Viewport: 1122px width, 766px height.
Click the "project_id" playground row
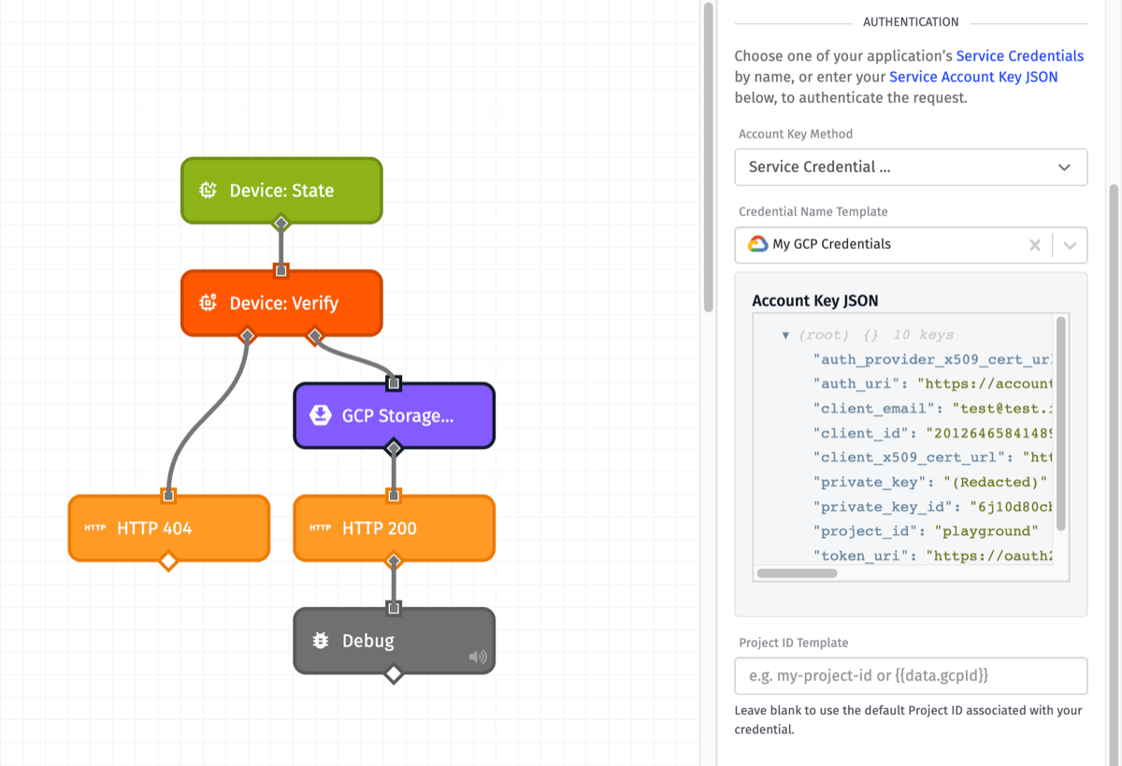pyautogui.click(x=926, y=531)
